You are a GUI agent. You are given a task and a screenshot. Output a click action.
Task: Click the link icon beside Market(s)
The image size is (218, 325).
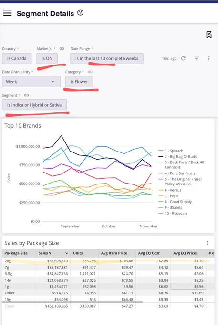pyautogui.click(x=62, y=48)
